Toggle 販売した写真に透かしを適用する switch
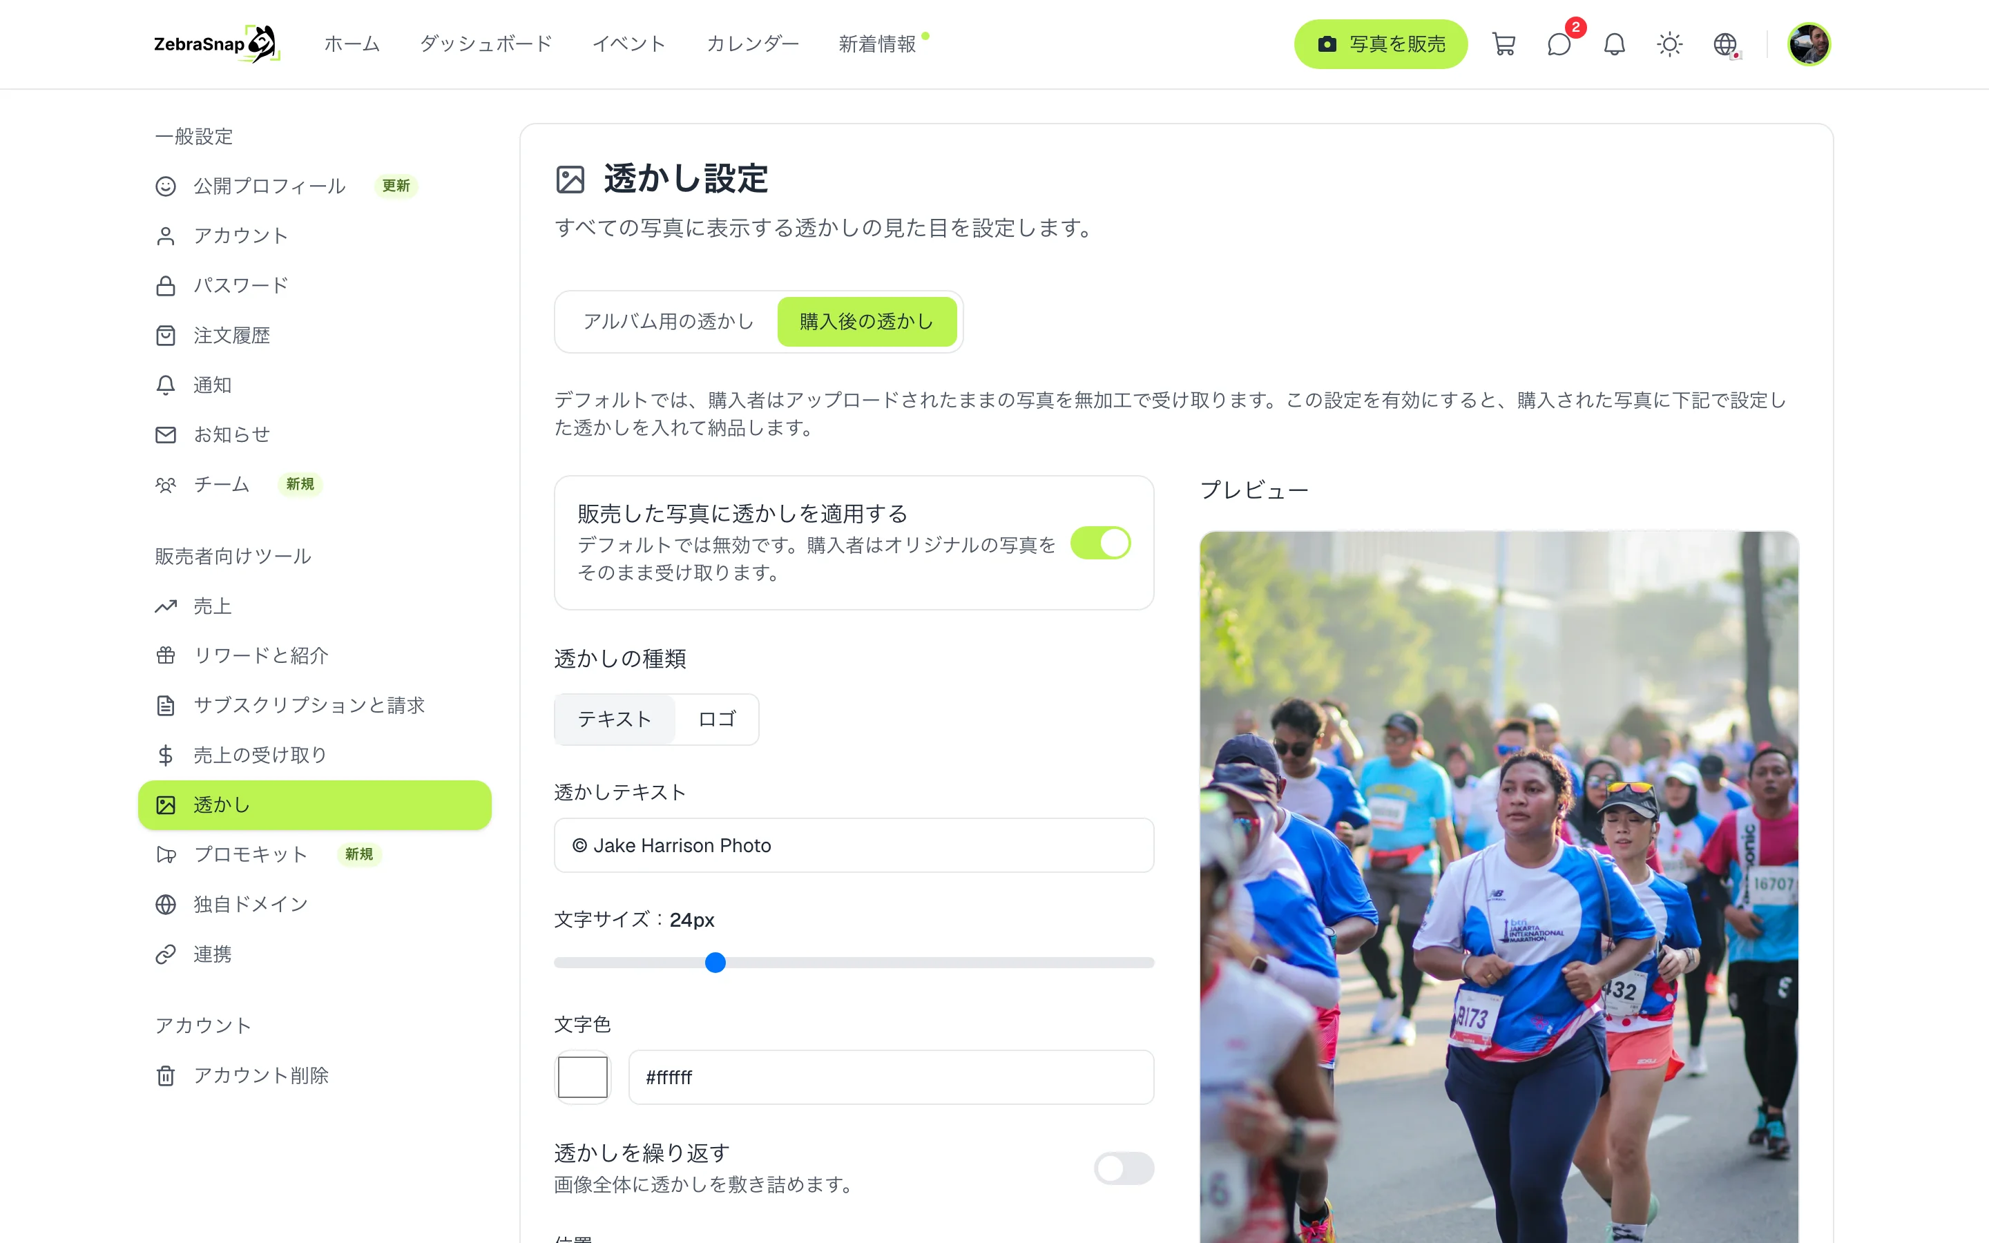Image resolution: width=1989 pixels, height=1243 pixels. point(1101,543)
